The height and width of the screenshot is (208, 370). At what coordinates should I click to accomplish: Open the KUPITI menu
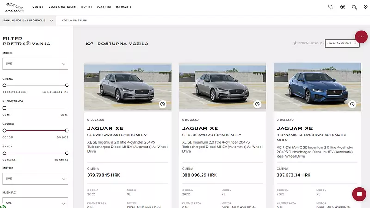pos(86,7)
